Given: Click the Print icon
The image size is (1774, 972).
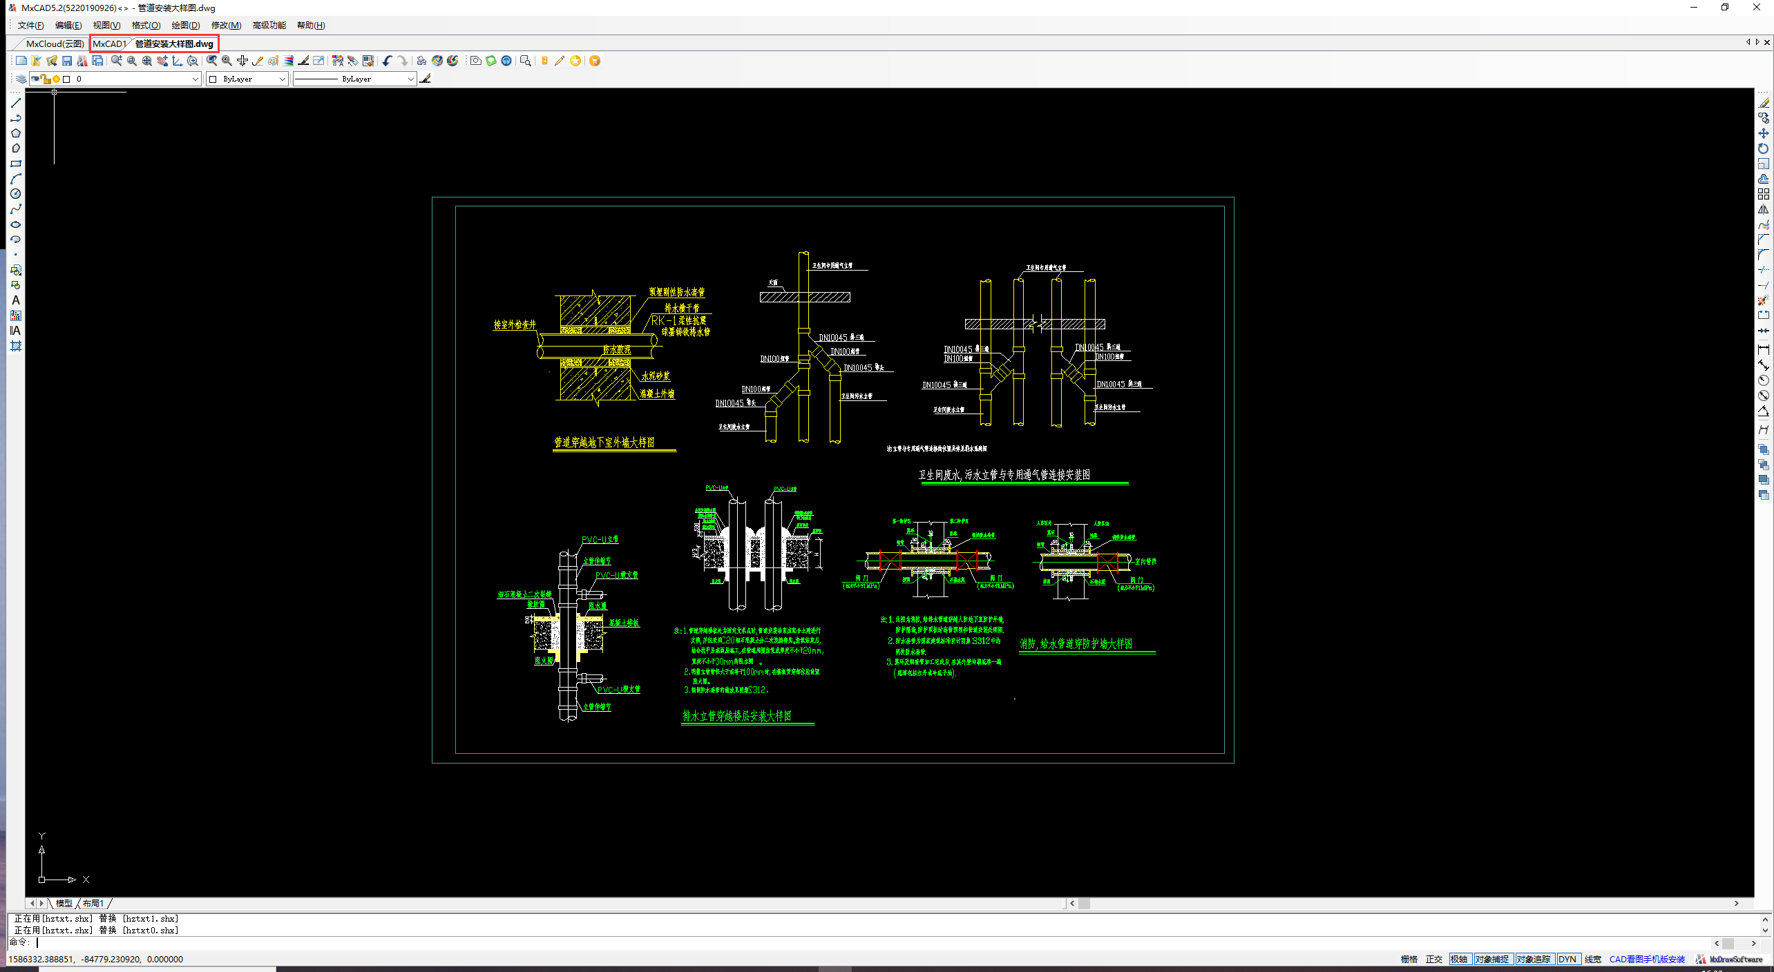Looking at the screenshot, I should (x=421, y=61).
